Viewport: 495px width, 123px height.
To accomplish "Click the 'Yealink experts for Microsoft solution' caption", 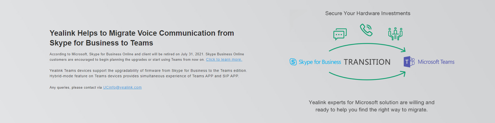I will point(372,103).
